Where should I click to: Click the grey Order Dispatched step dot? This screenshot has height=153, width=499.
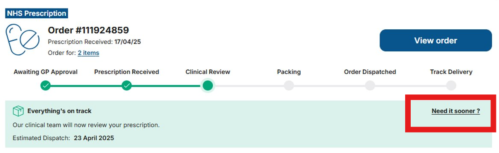pos(370,85)
